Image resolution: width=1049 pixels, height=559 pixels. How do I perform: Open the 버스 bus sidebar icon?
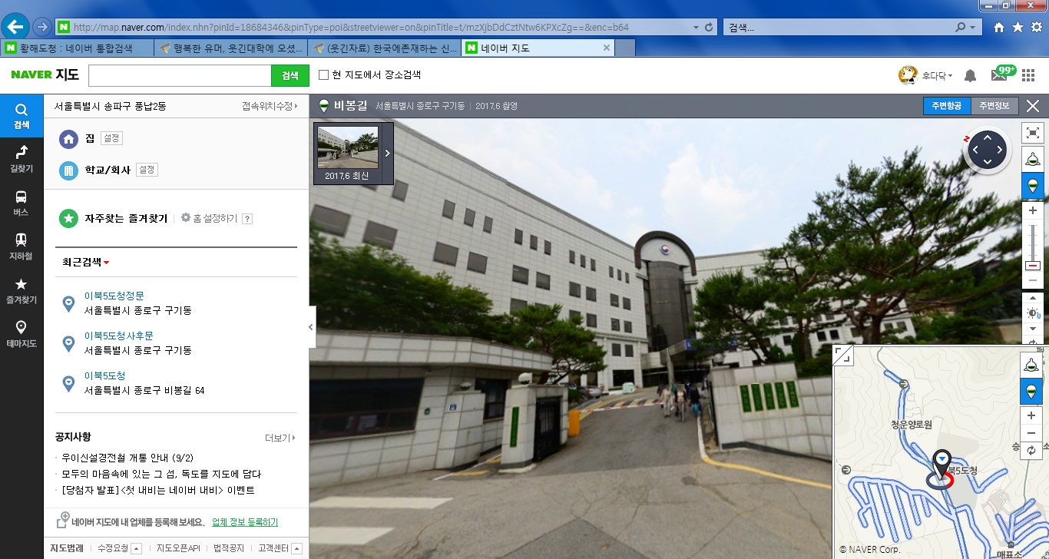coord(22,201)
